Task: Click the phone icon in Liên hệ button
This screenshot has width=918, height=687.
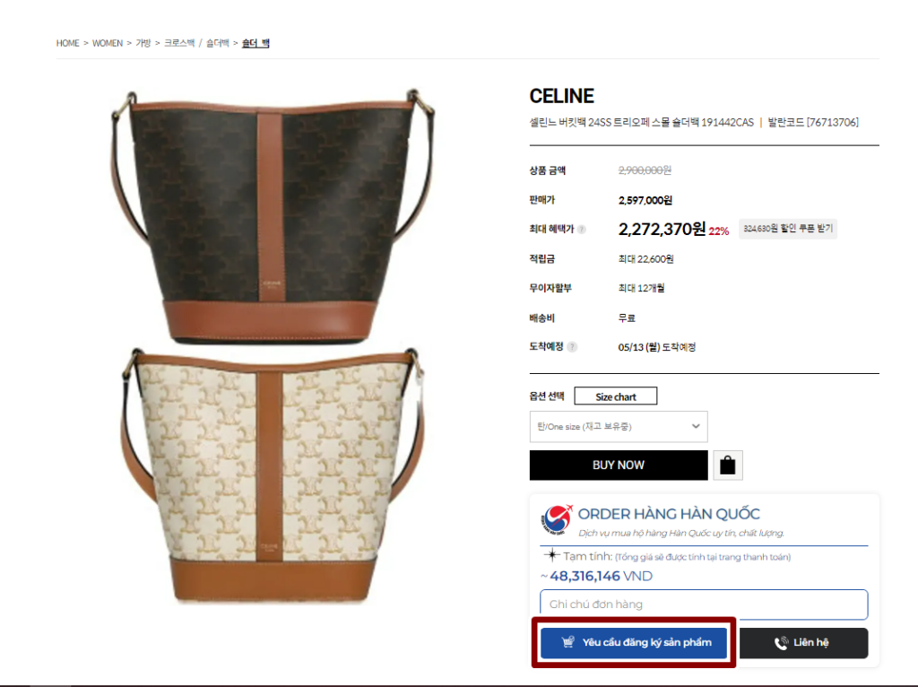Action: (x=781, y=643)
